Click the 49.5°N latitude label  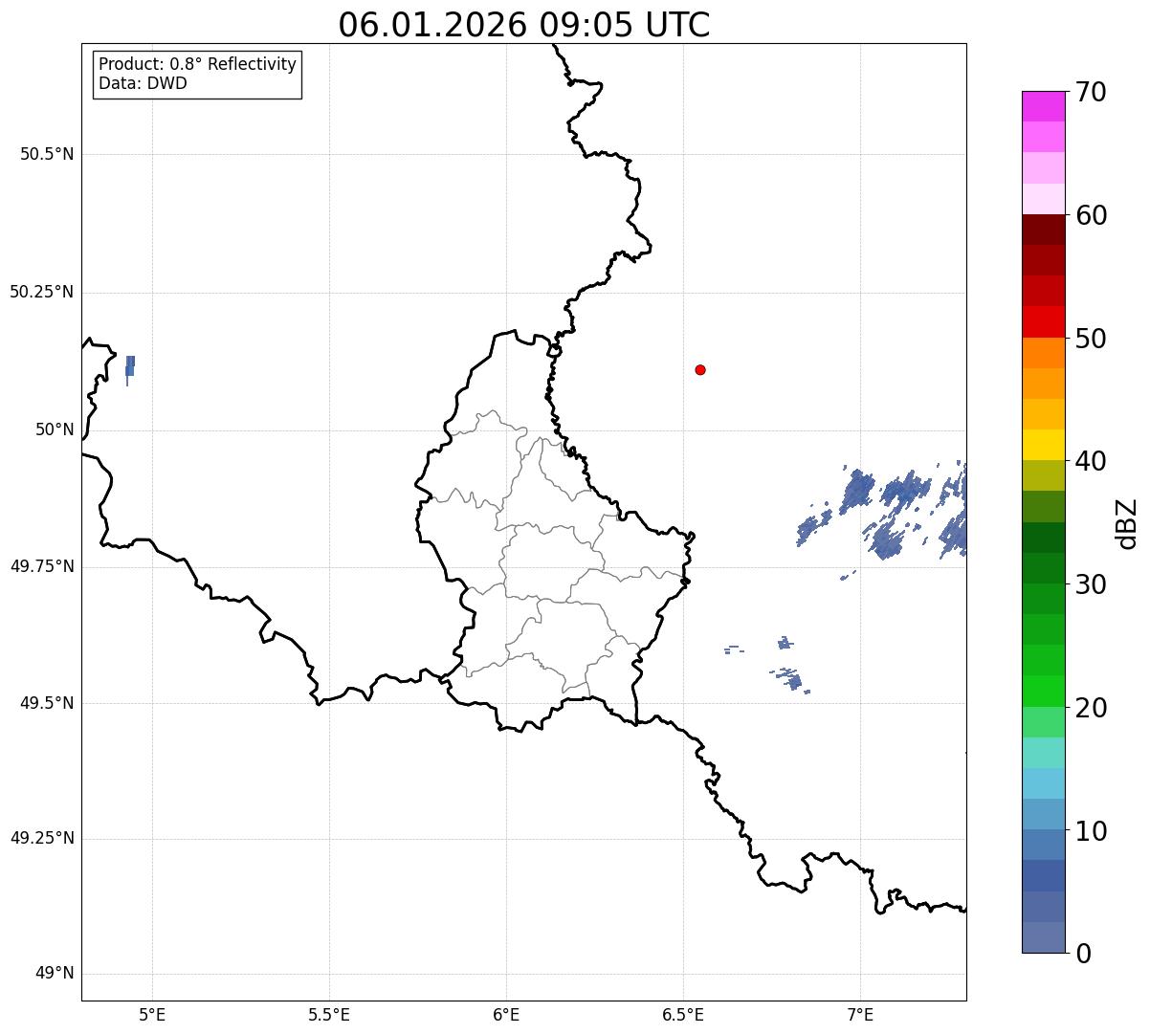coord(47,703)
